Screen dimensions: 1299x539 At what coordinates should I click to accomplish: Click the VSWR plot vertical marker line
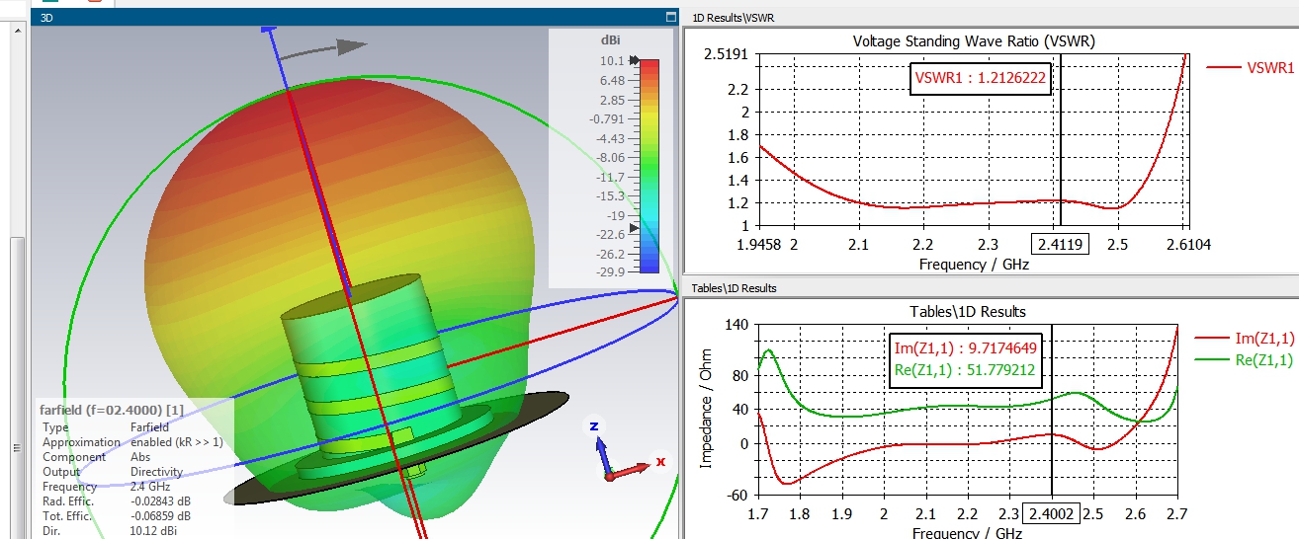click(x=1060, y=141)
